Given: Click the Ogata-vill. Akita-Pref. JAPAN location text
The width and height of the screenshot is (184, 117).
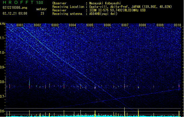Looking at the screenshot, I should click(130, 7).
